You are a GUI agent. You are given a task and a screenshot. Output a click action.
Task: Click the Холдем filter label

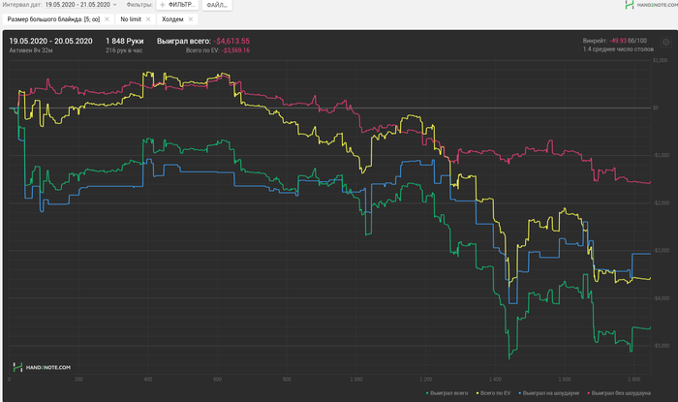pyautogui.click(x=172, y=19)
